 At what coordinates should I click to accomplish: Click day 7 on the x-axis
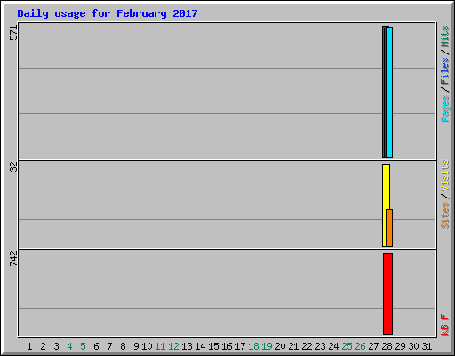point(109,346)
